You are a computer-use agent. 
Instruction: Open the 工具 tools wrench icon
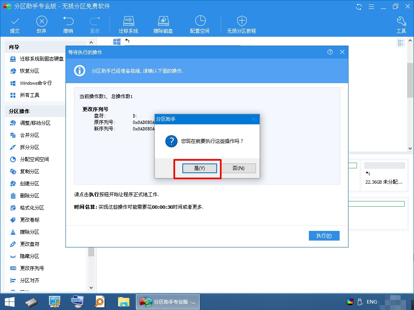[401, 25]
